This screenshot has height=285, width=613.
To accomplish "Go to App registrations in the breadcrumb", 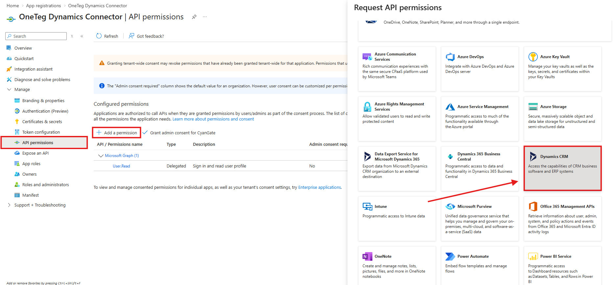I will click(44, 6).
